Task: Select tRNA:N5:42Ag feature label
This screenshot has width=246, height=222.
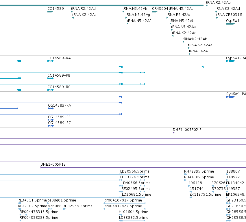Action: pyautogui.click(x=138, y=15)
